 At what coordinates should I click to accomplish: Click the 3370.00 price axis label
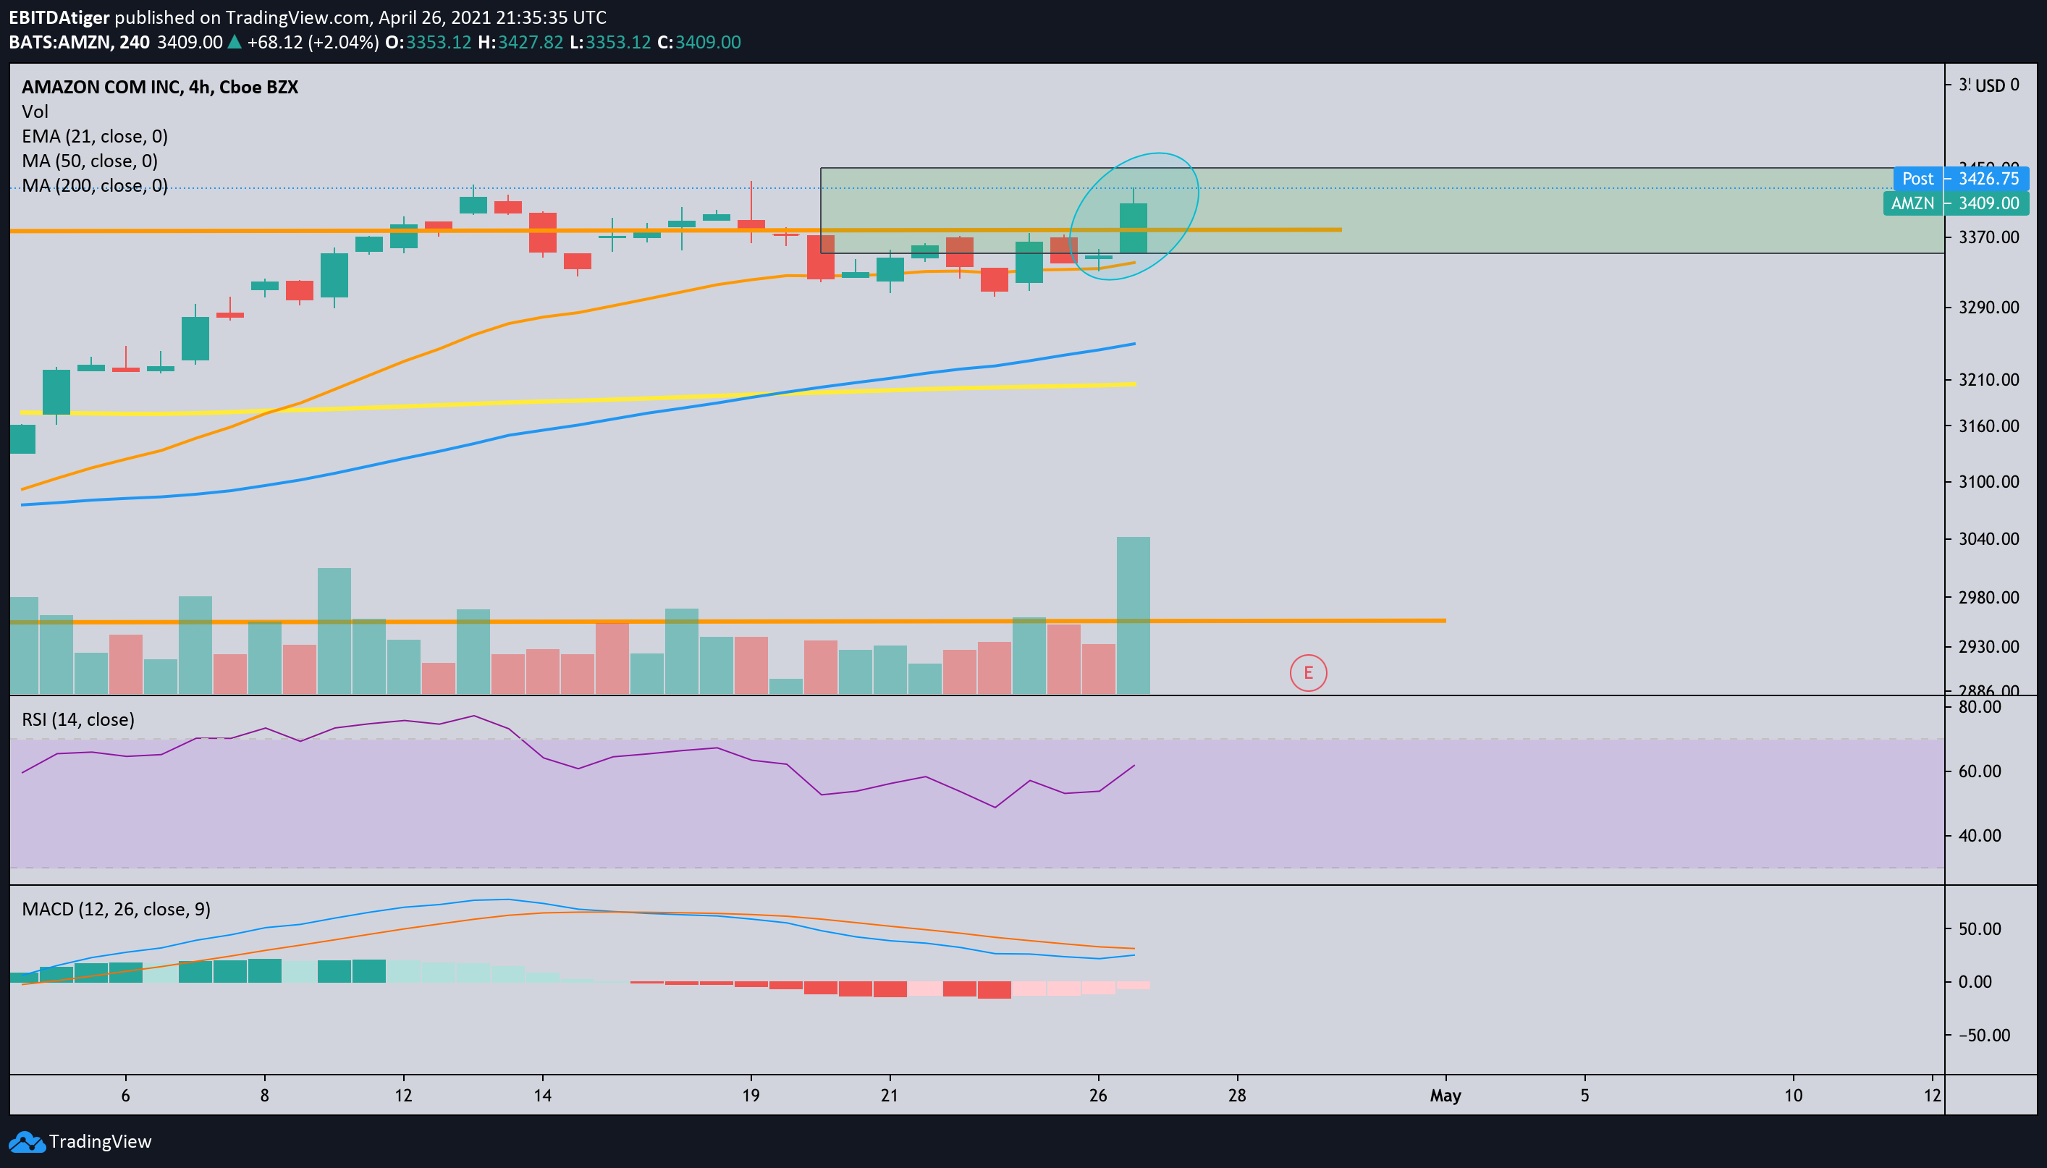[x=1988, y=237]
